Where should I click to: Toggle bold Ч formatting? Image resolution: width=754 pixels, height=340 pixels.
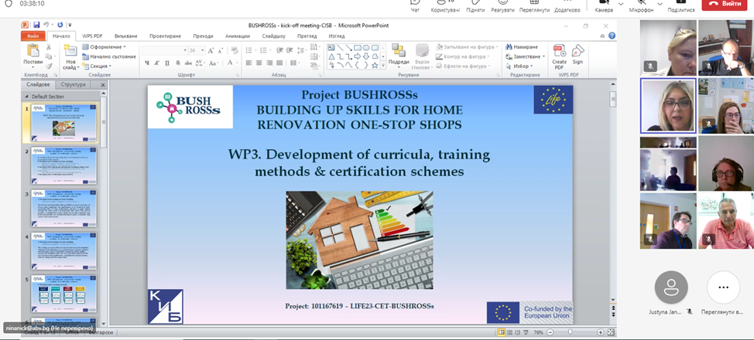click(x=147, y=63)
